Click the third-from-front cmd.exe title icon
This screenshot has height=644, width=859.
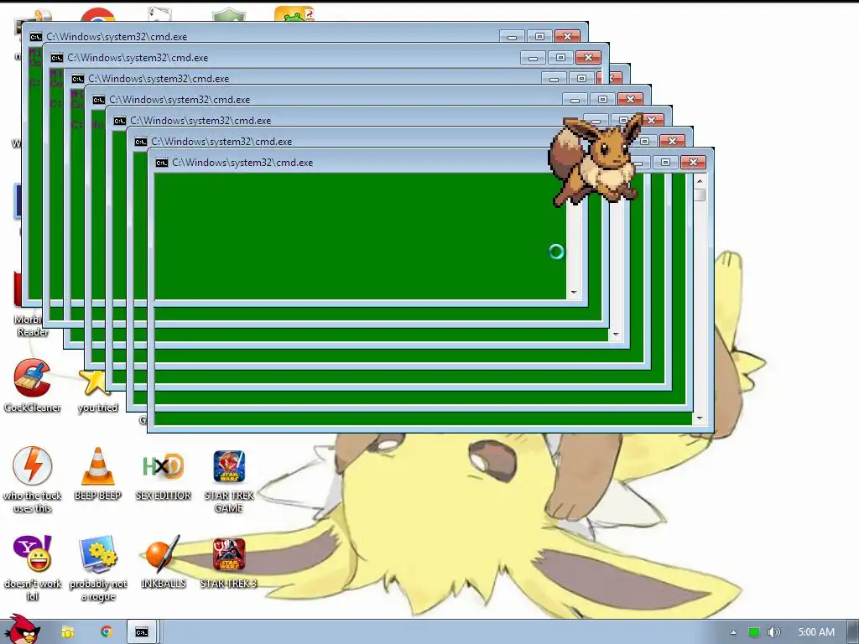(120, 121)
